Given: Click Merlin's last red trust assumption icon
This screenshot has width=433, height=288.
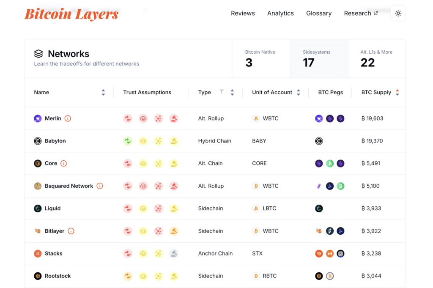Looking at the screenshot, I should [174, 118].
